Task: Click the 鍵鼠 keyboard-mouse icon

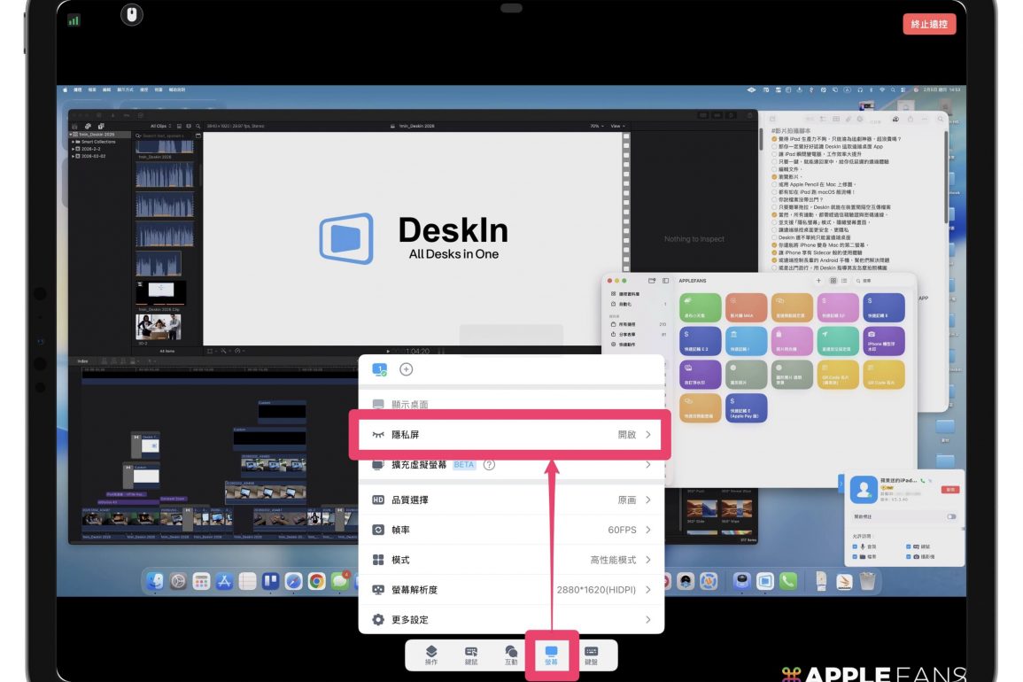Action: [x=471, y=655]
